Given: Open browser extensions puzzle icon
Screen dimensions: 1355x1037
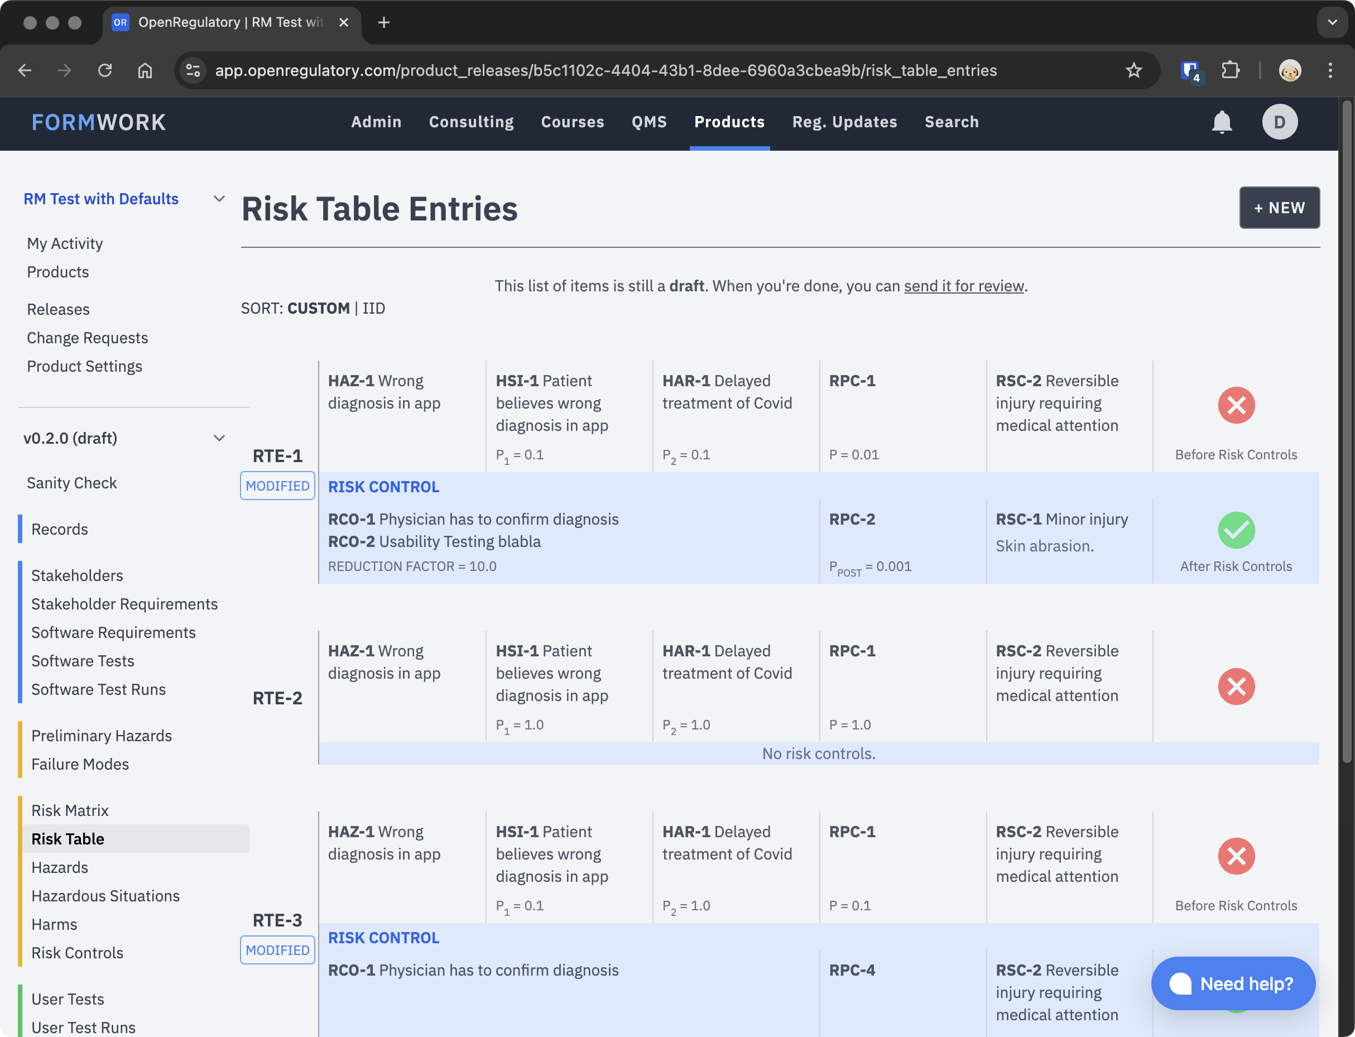Looking at the screenshot, I should click(x=1230, y=70).
